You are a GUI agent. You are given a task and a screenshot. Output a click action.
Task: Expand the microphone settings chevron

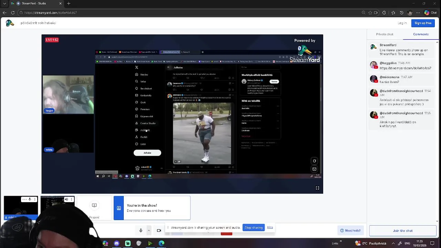point(149,230)
